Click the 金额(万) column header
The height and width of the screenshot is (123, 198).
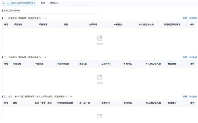pyautogui.click(x=83, y=64)
